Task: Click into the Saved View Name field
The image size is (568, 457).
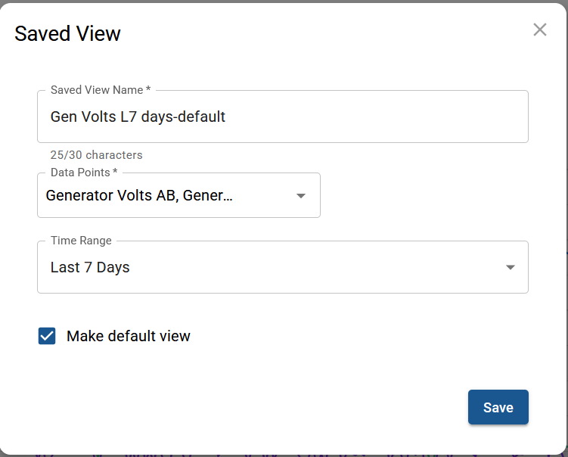Action: (282, 117)
